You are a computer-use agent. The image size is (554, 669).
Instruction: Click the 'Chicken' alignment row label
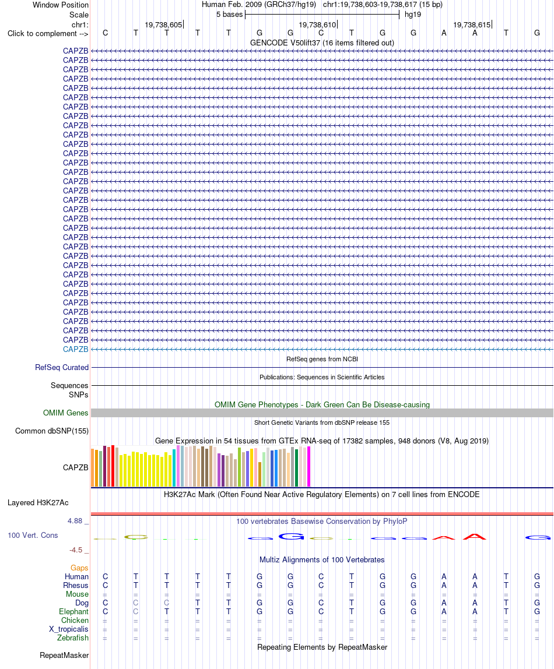[x=75, y=621]
